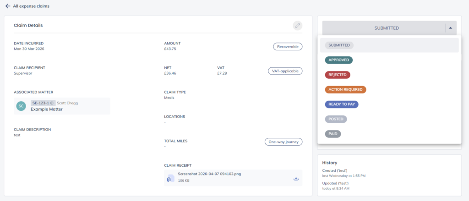Click the back arrow beside All expense claims
This screenshot has height=201, width=469.
click(x=7, y=6)
